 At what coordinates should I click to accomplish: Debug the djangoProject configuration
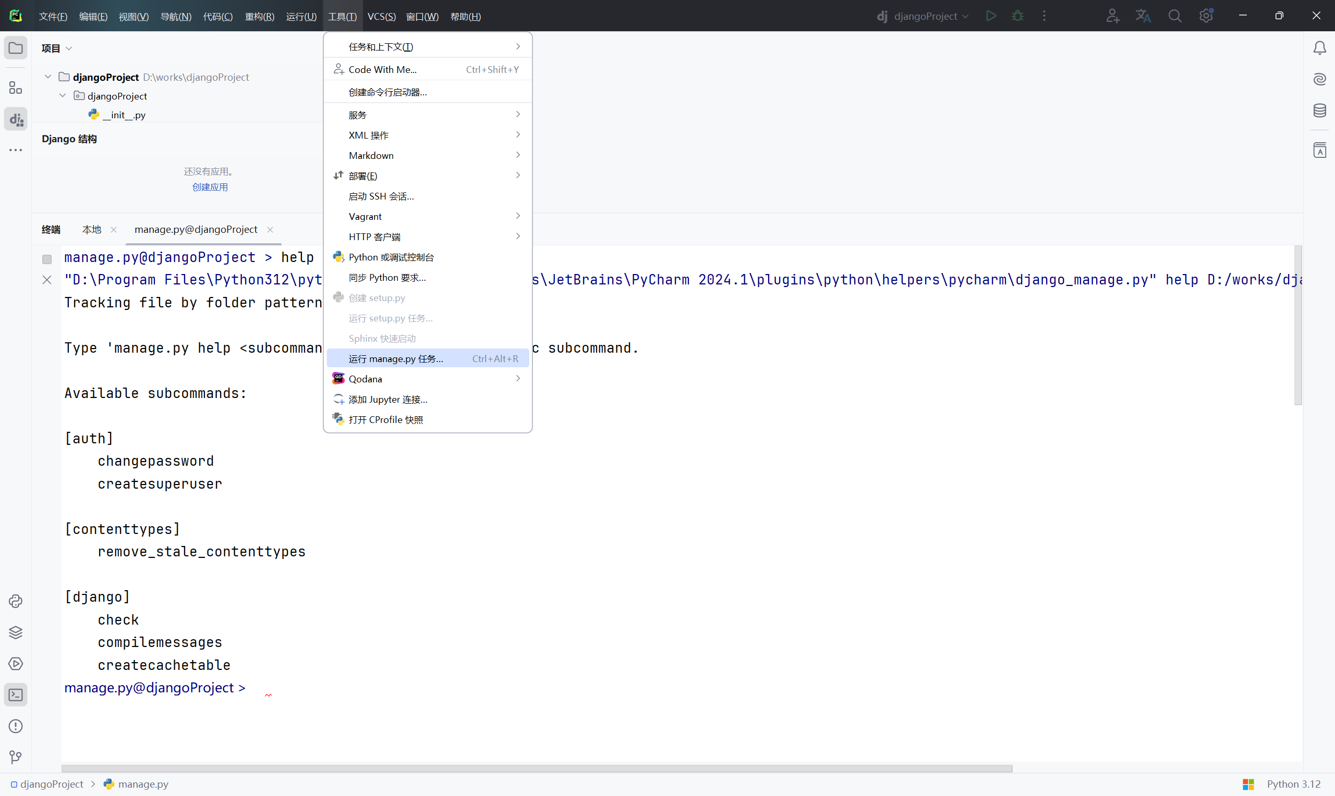(1017, 16)
